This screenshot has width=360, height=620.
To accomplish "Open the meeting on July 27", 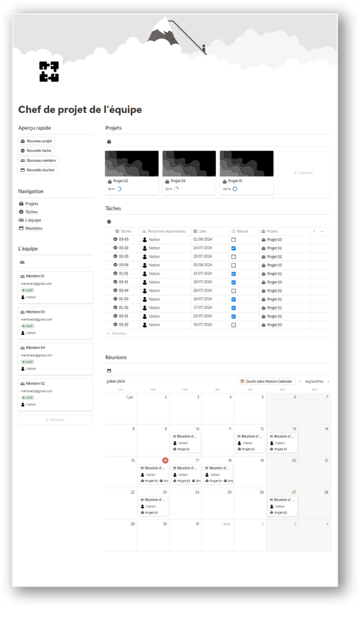I will point(282,506).
